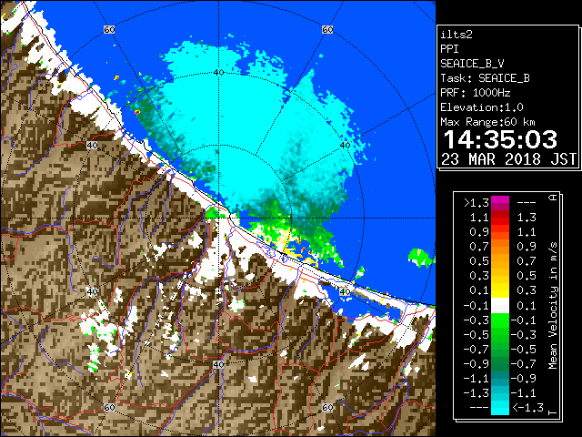Click the 'SEAICE_B_V' product name
The image size is (582, 437).
click(x=472, y=64)
